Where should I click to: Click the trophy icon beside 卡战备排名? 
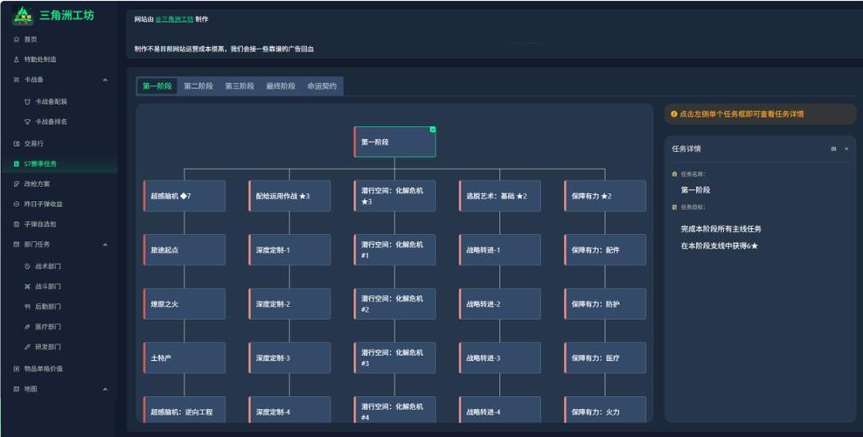[x=27, y=121]
